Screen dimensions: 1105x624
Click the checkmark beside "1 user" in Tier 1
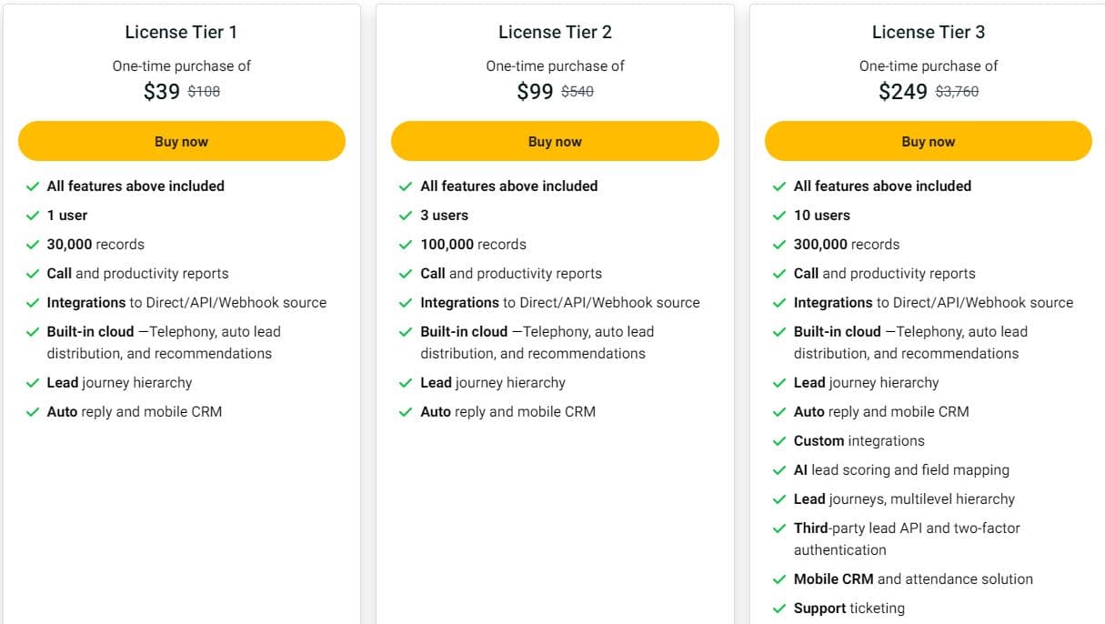[x=32, y=215]
